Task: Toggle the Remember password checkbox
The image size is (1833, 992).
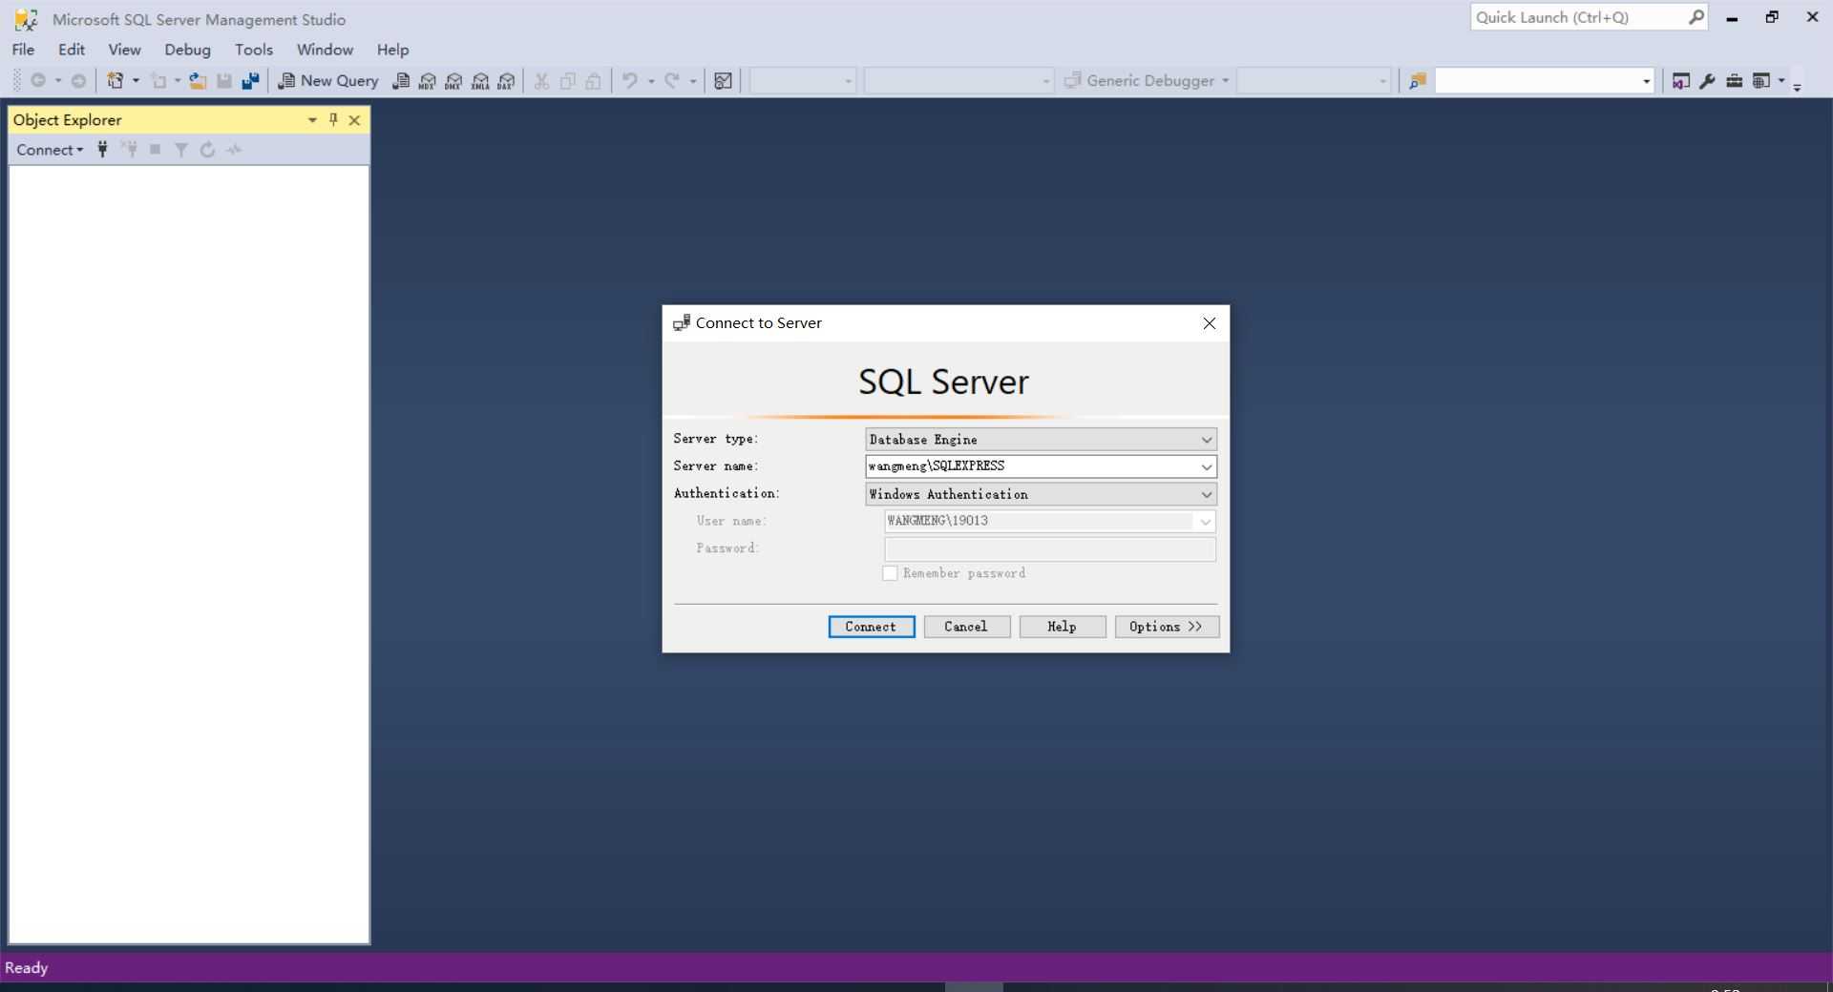Action: click(x=890, y=573)
